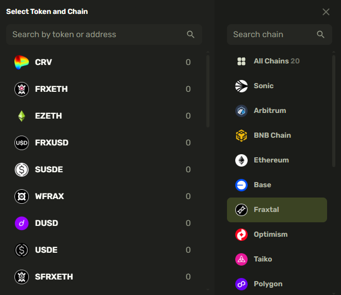Viewport: 341px width, 295px height.
Task: Click the CRV token rainbow icon
Action: click(21, 62)
